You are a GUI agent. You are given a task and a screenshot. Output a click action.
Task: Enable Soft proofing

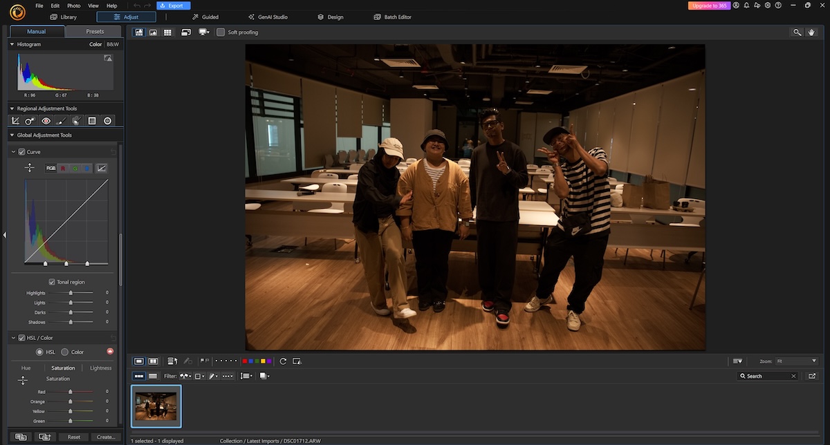coord(221,32)
